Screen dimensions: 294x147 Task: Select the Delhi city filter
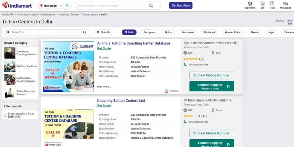pos(129,32)
